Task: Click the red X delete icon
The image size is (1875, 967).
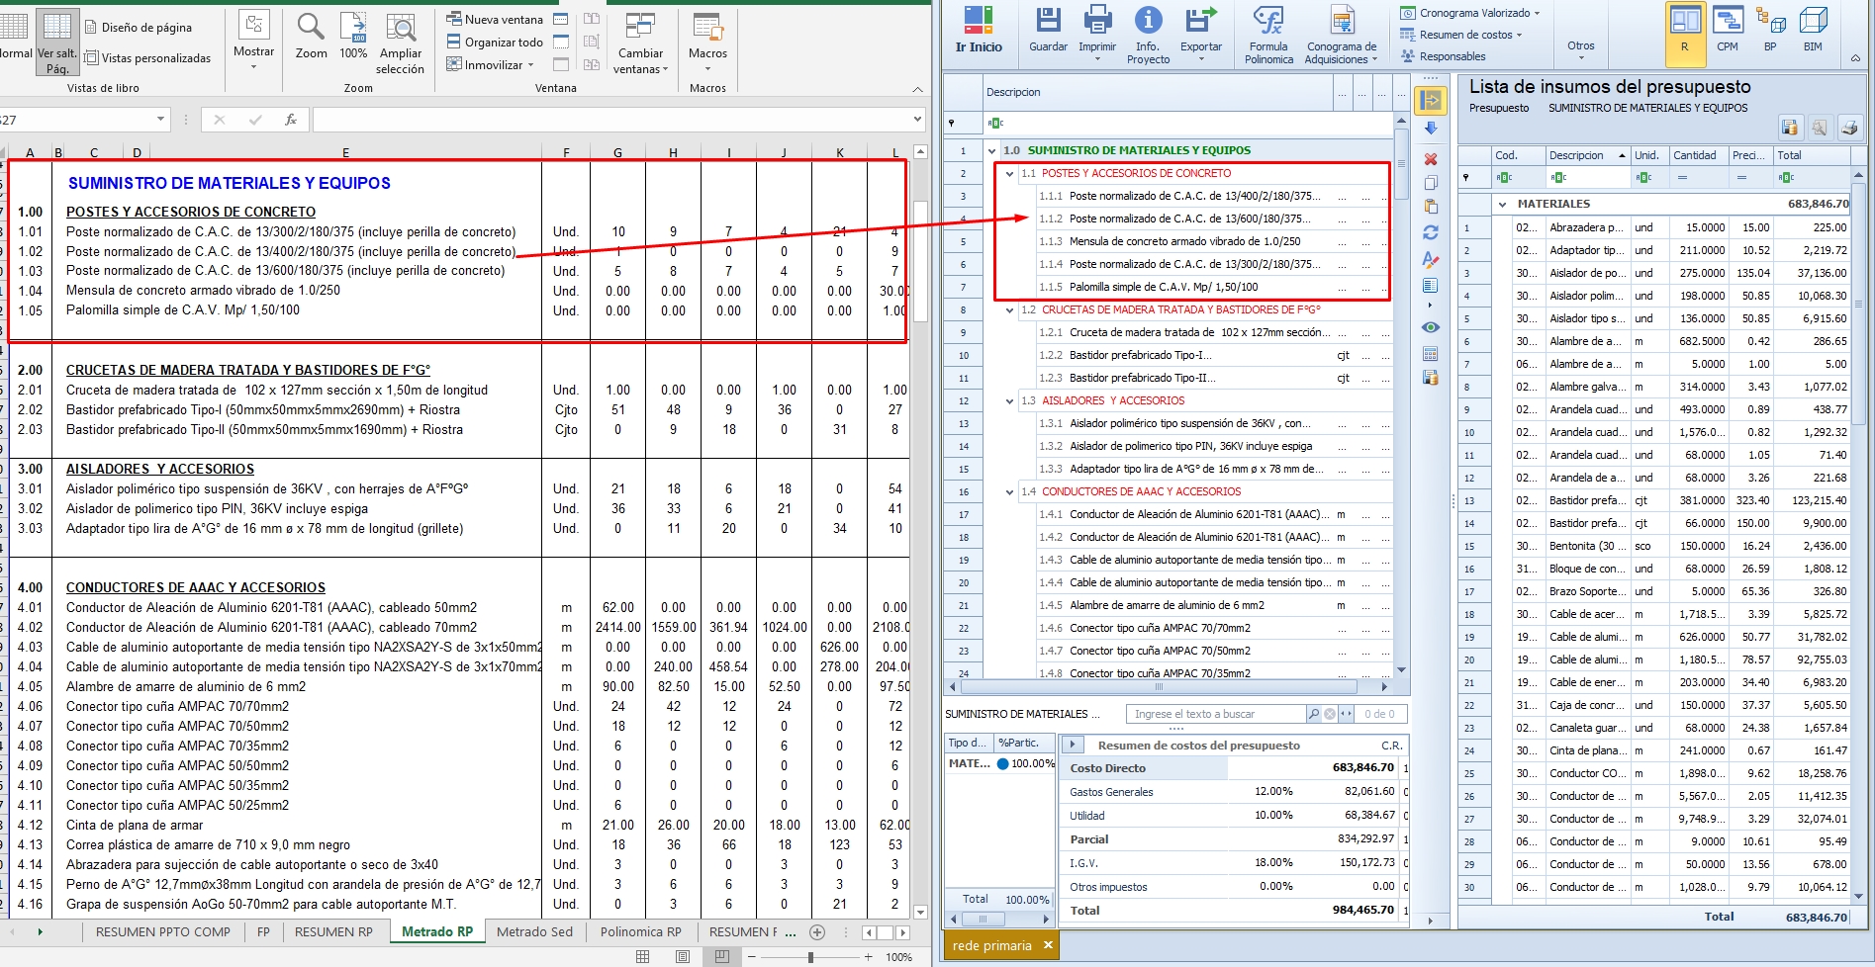Action: tap(1431, 159)
